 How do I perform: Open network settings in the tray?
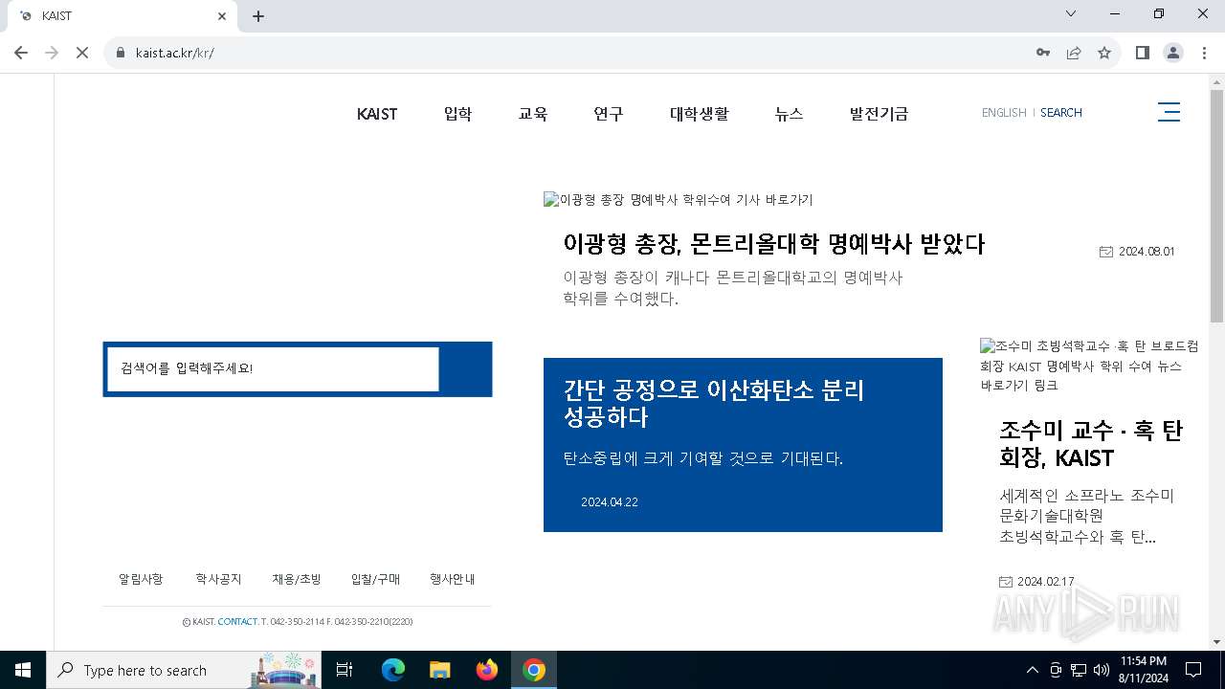tap(1079, 670)
